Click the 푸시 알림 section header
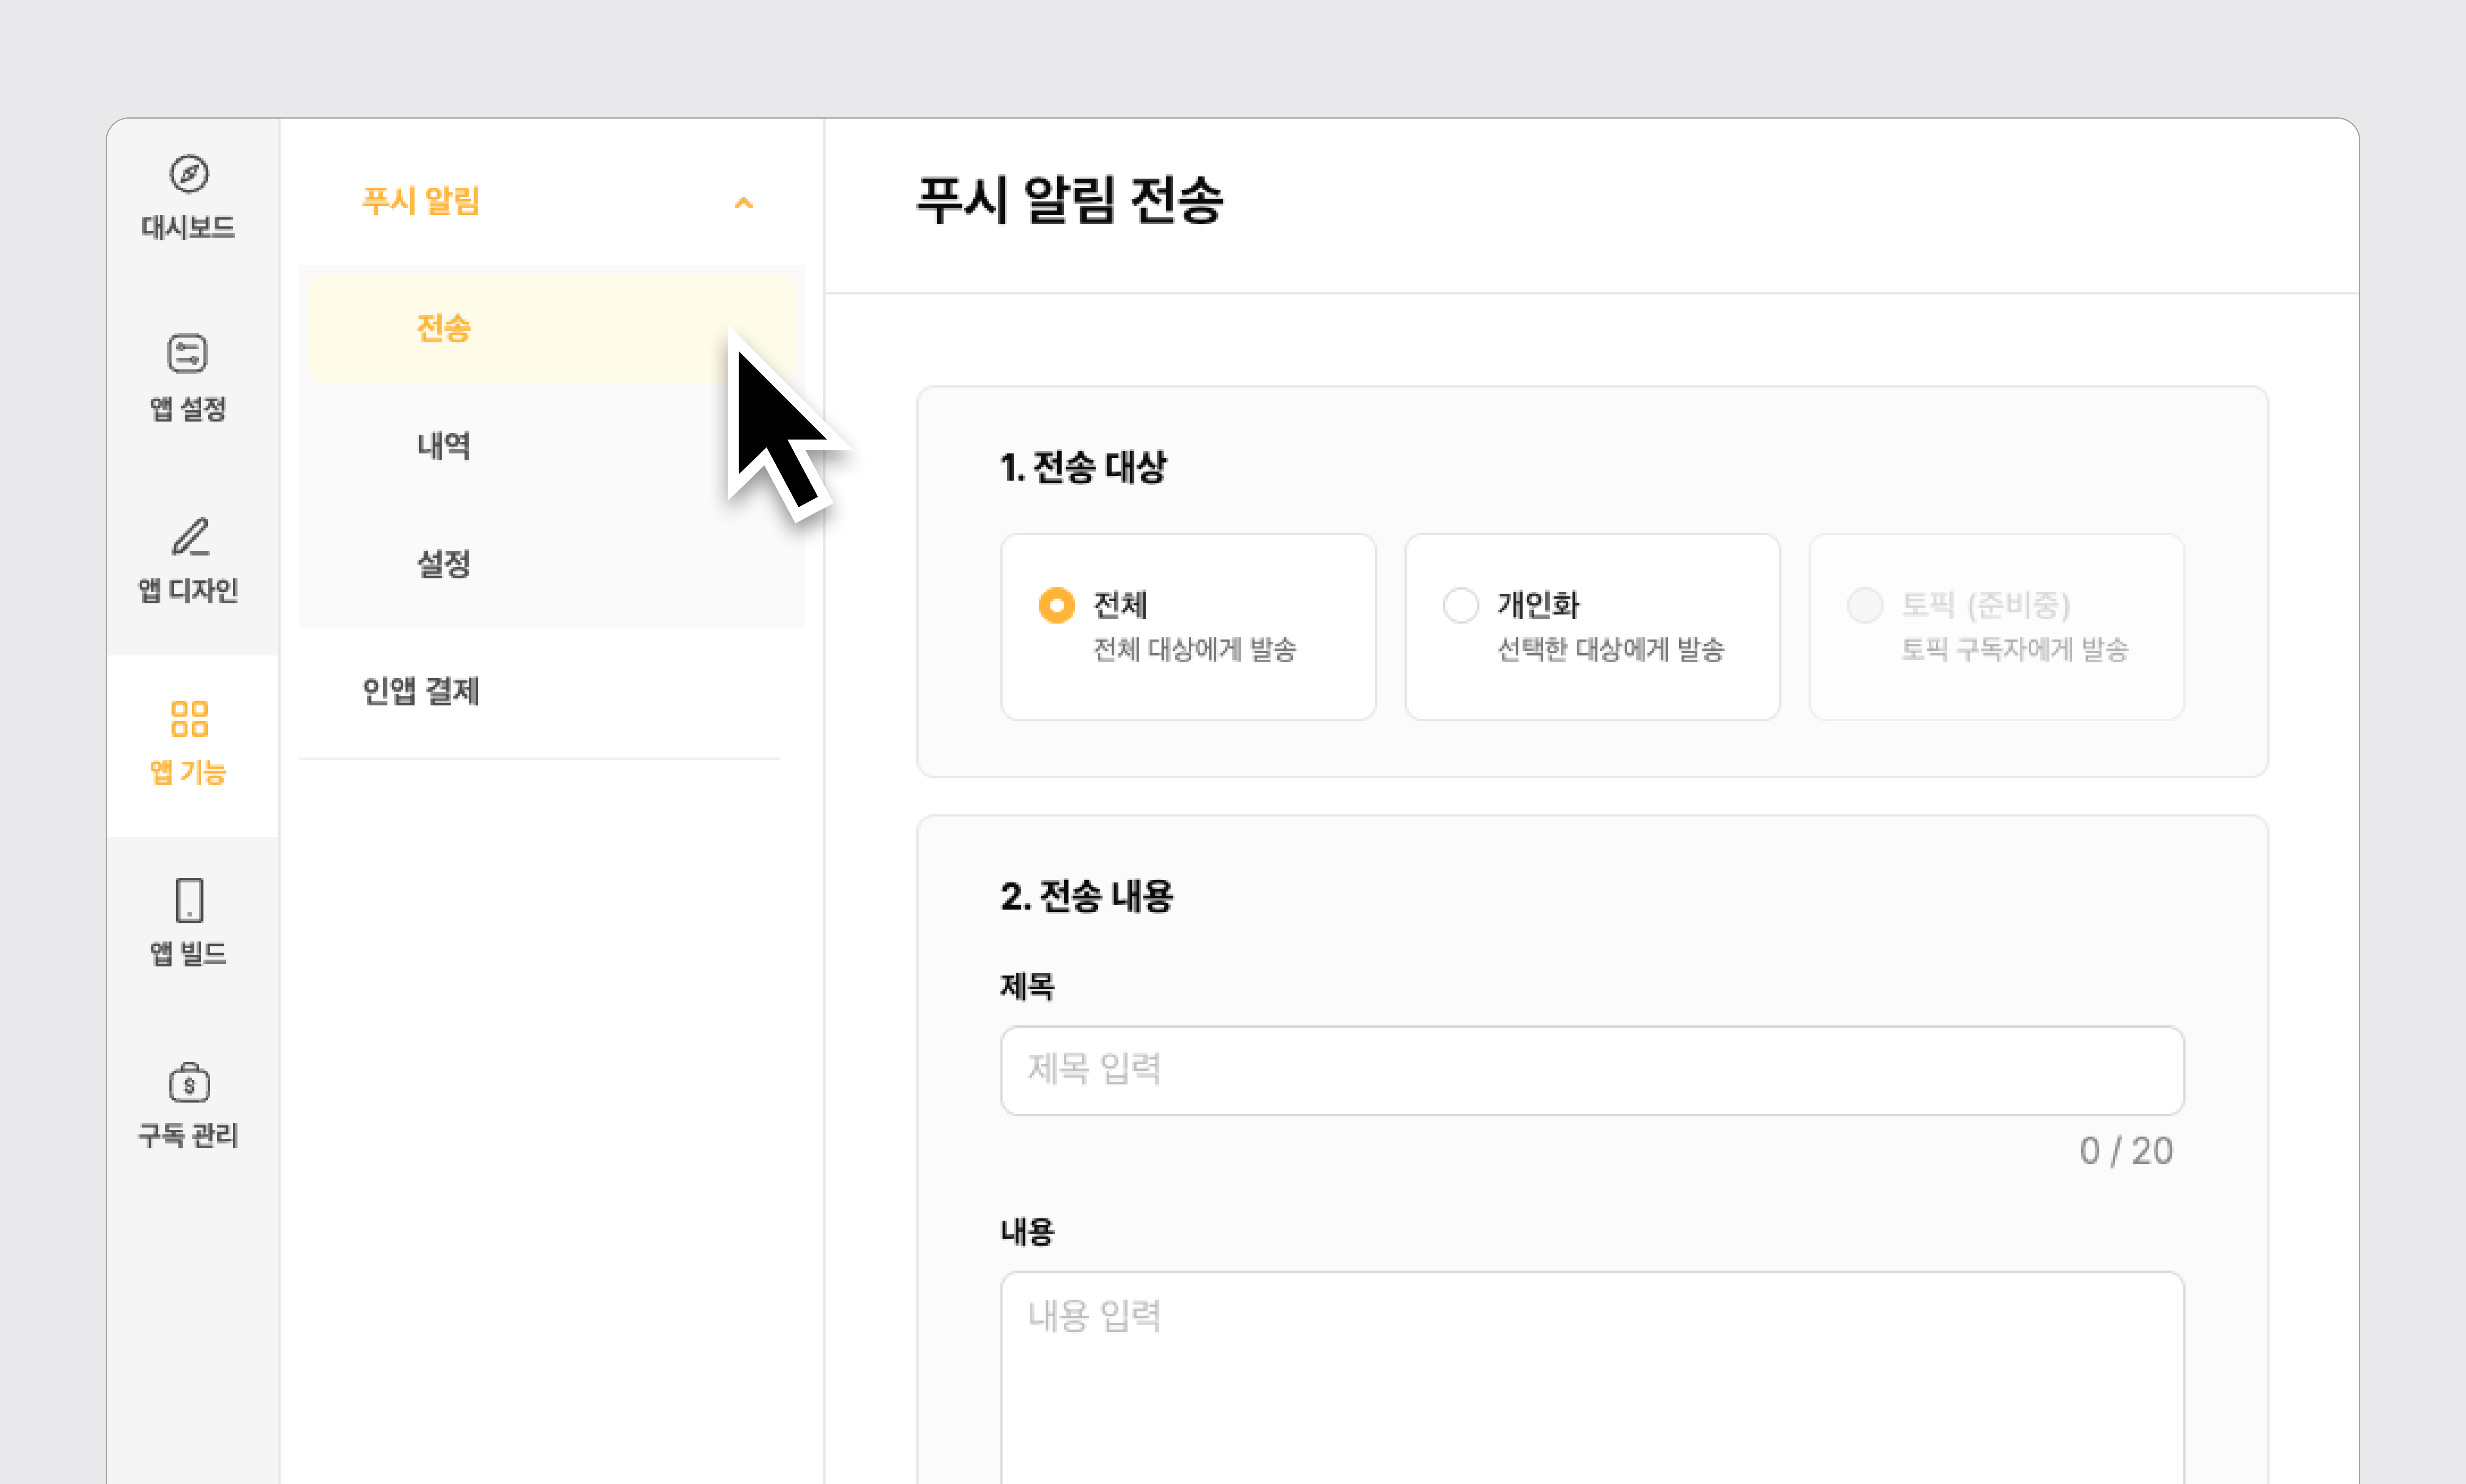The image size is (2466, 1484). click(x=421, y=201)
